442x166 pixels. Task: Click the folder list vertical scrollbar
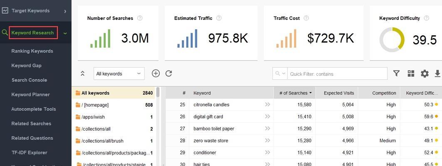click(x=158, y=92)
